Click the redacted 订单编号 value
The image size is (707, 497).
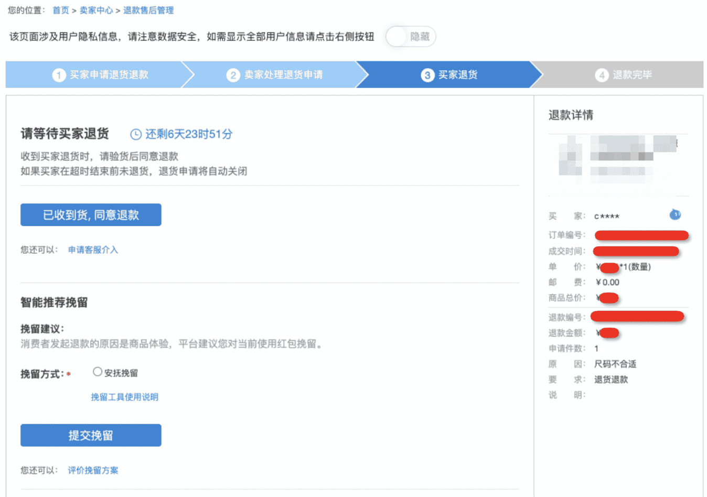[641, 235]
